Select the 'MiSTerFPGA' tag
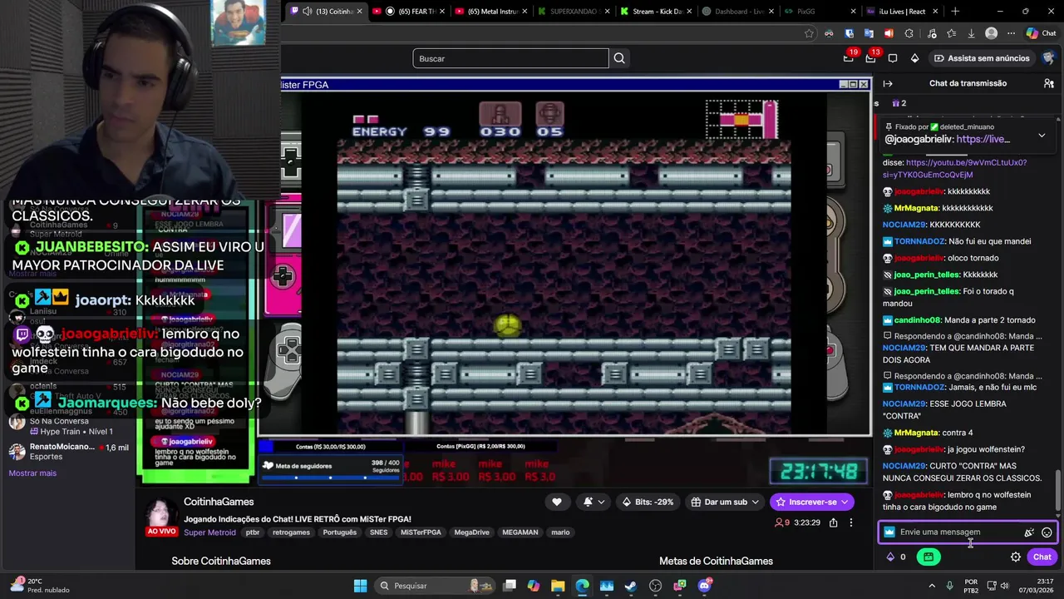Viewport: 1064px width, 599px height. [421, 532]
